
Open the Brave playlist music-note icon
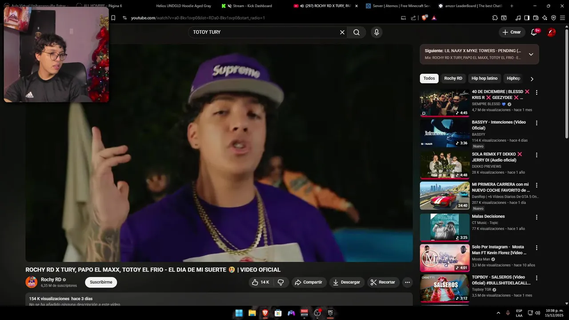pyautogui.click(x=518, y=18)
